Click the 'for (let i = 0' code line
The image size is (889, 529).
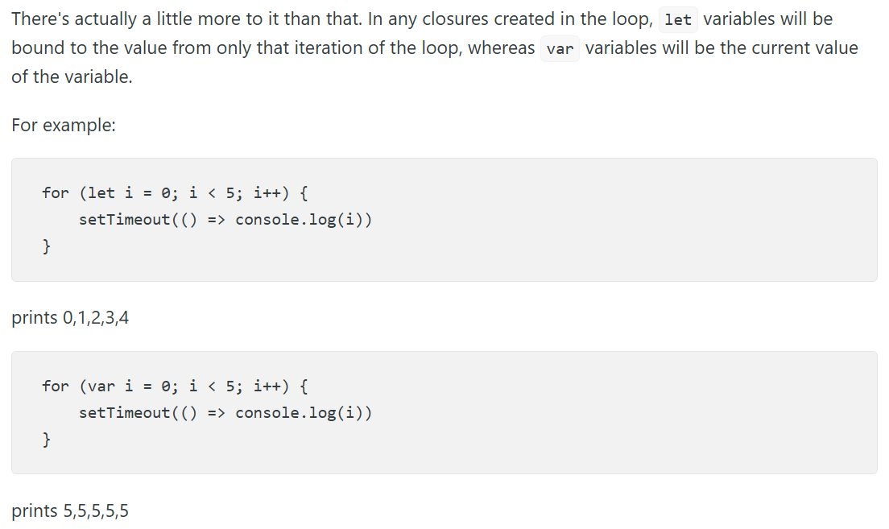[175, 193]
